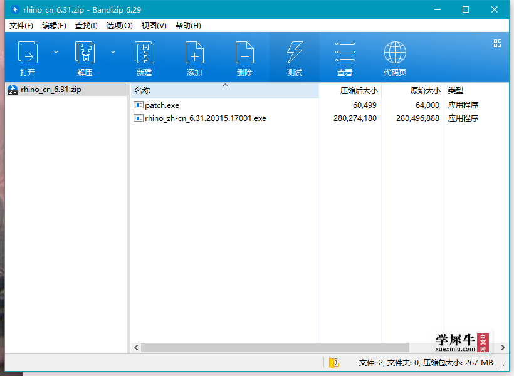Click the ZIP icon beside rhino_cn_6.31.zip

[13, 90]
